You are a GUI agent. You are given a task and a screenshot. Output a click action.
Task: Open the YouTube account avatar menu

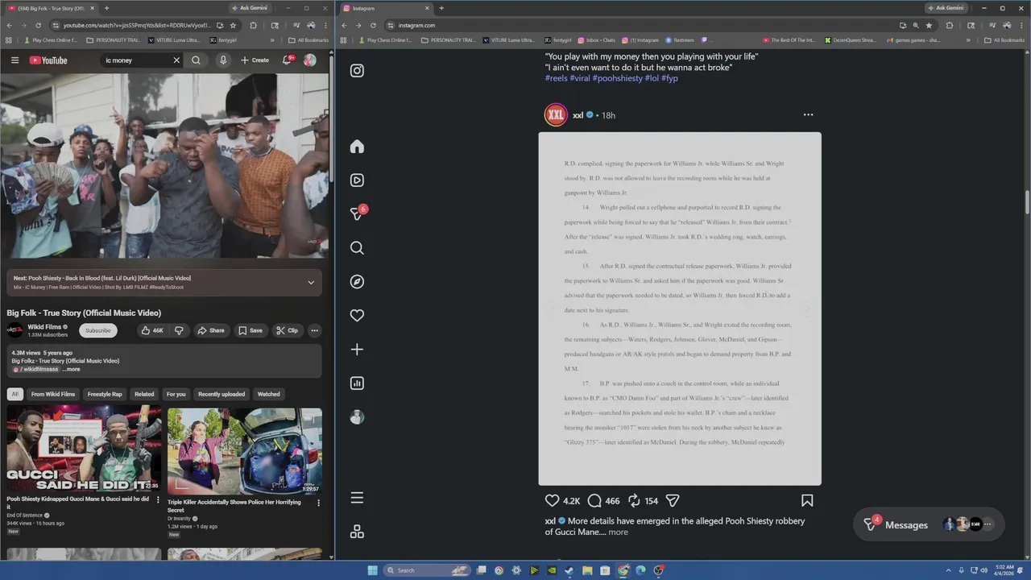(310, 60)
